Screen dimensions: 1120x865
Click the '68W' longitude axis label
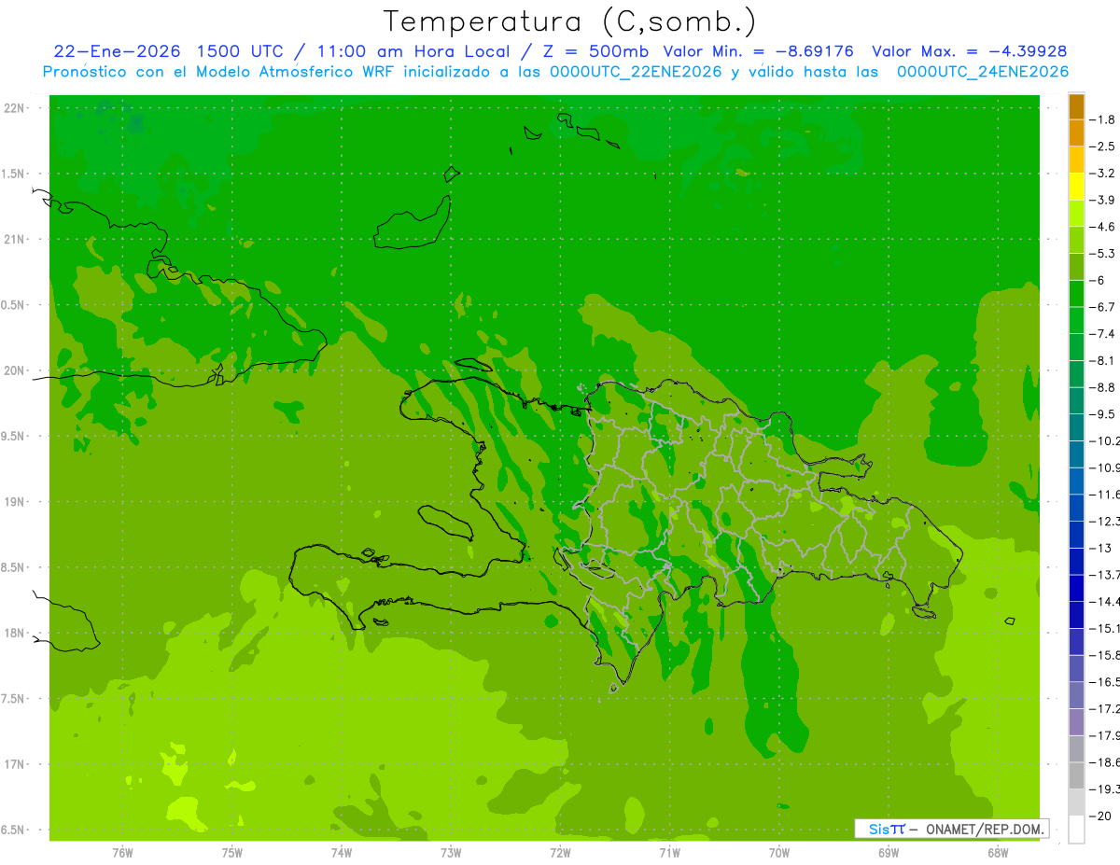tap(998, 853)
